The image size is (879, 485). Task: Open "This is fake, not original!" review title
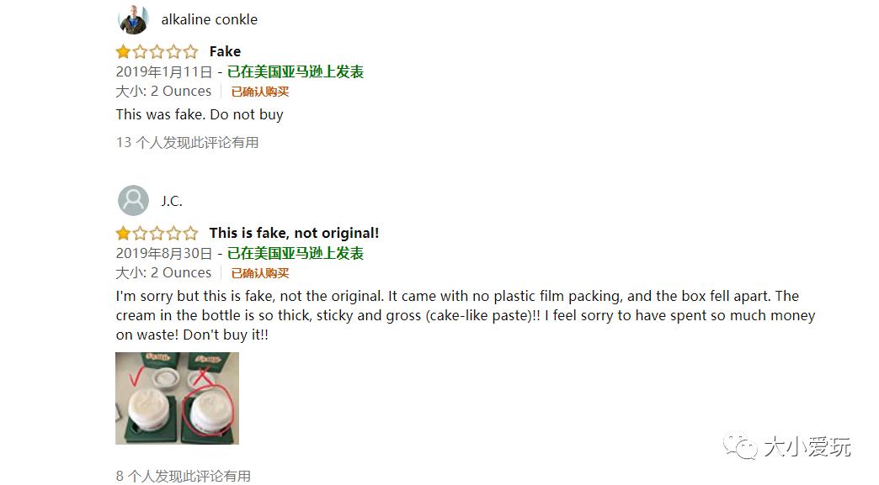point(294,233)
